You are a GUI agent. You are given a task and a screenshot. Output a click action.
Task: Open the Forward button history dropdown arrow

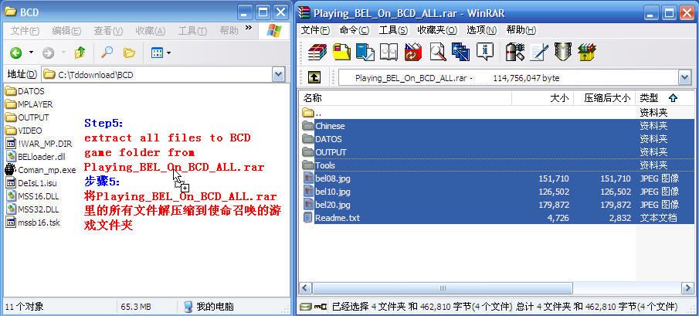[63, 53]
